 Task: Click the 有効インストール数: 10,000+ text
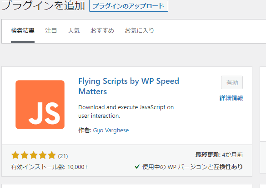pos(50,167)
